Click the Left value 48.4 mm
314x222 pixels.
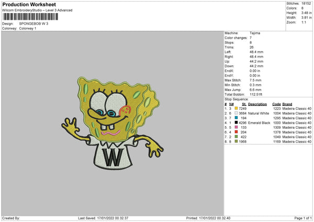tap(256, 52)
